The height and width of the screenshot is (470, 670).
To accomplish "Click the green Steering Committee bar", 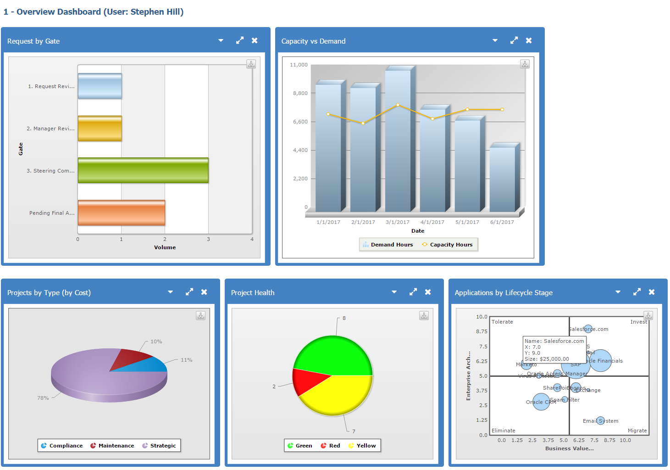I will (x=143, y=170).
